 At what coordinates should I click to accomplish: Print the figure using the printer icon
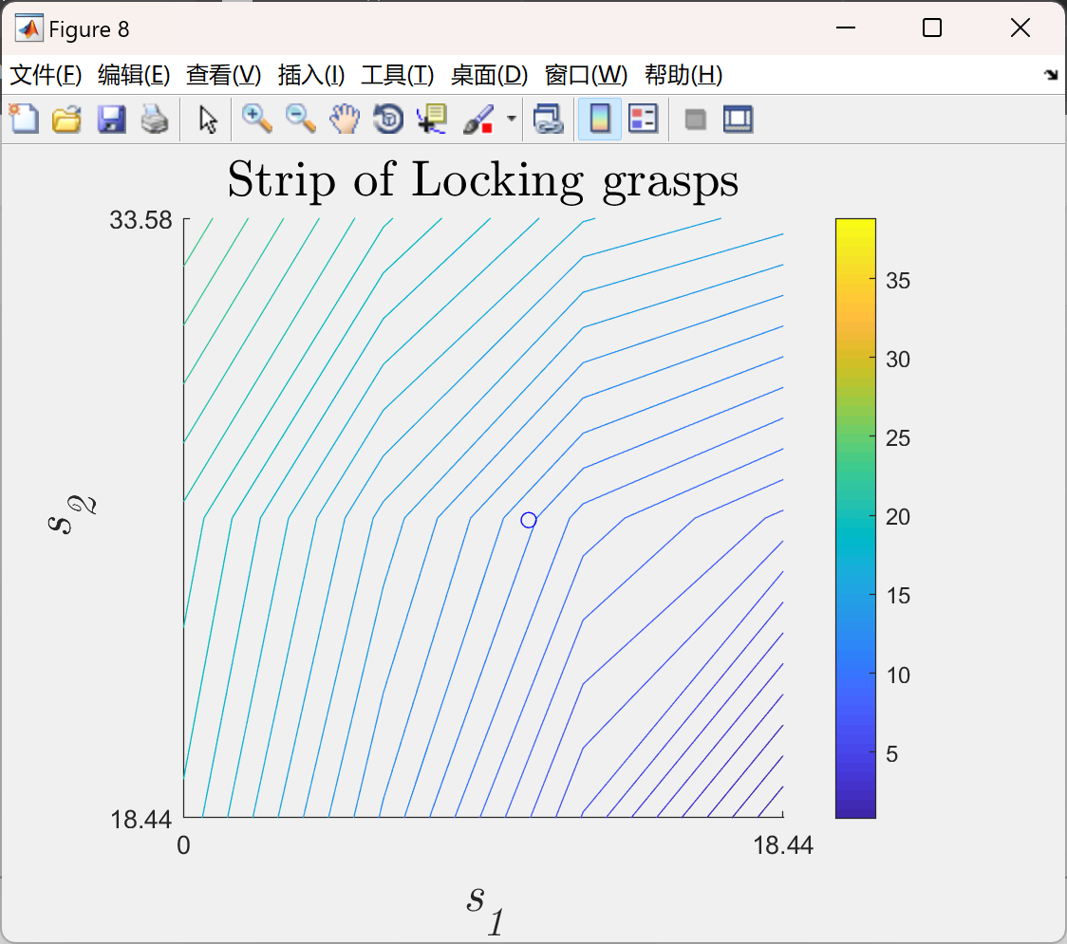coord(155,119)
